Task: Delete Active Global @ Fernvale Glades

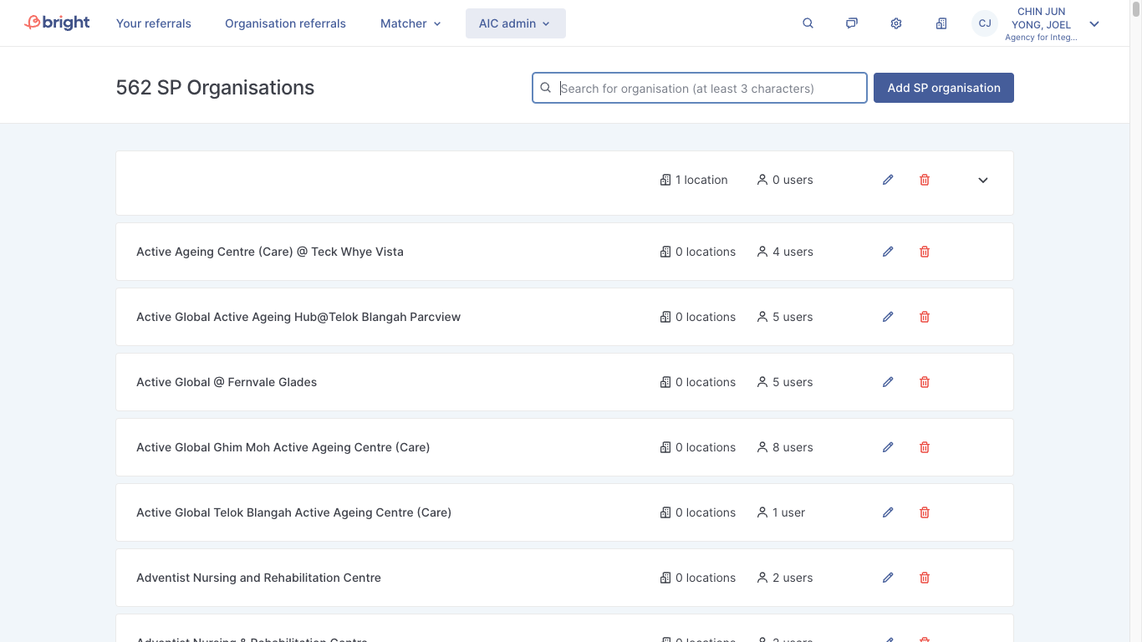Action: pos(925,382)
